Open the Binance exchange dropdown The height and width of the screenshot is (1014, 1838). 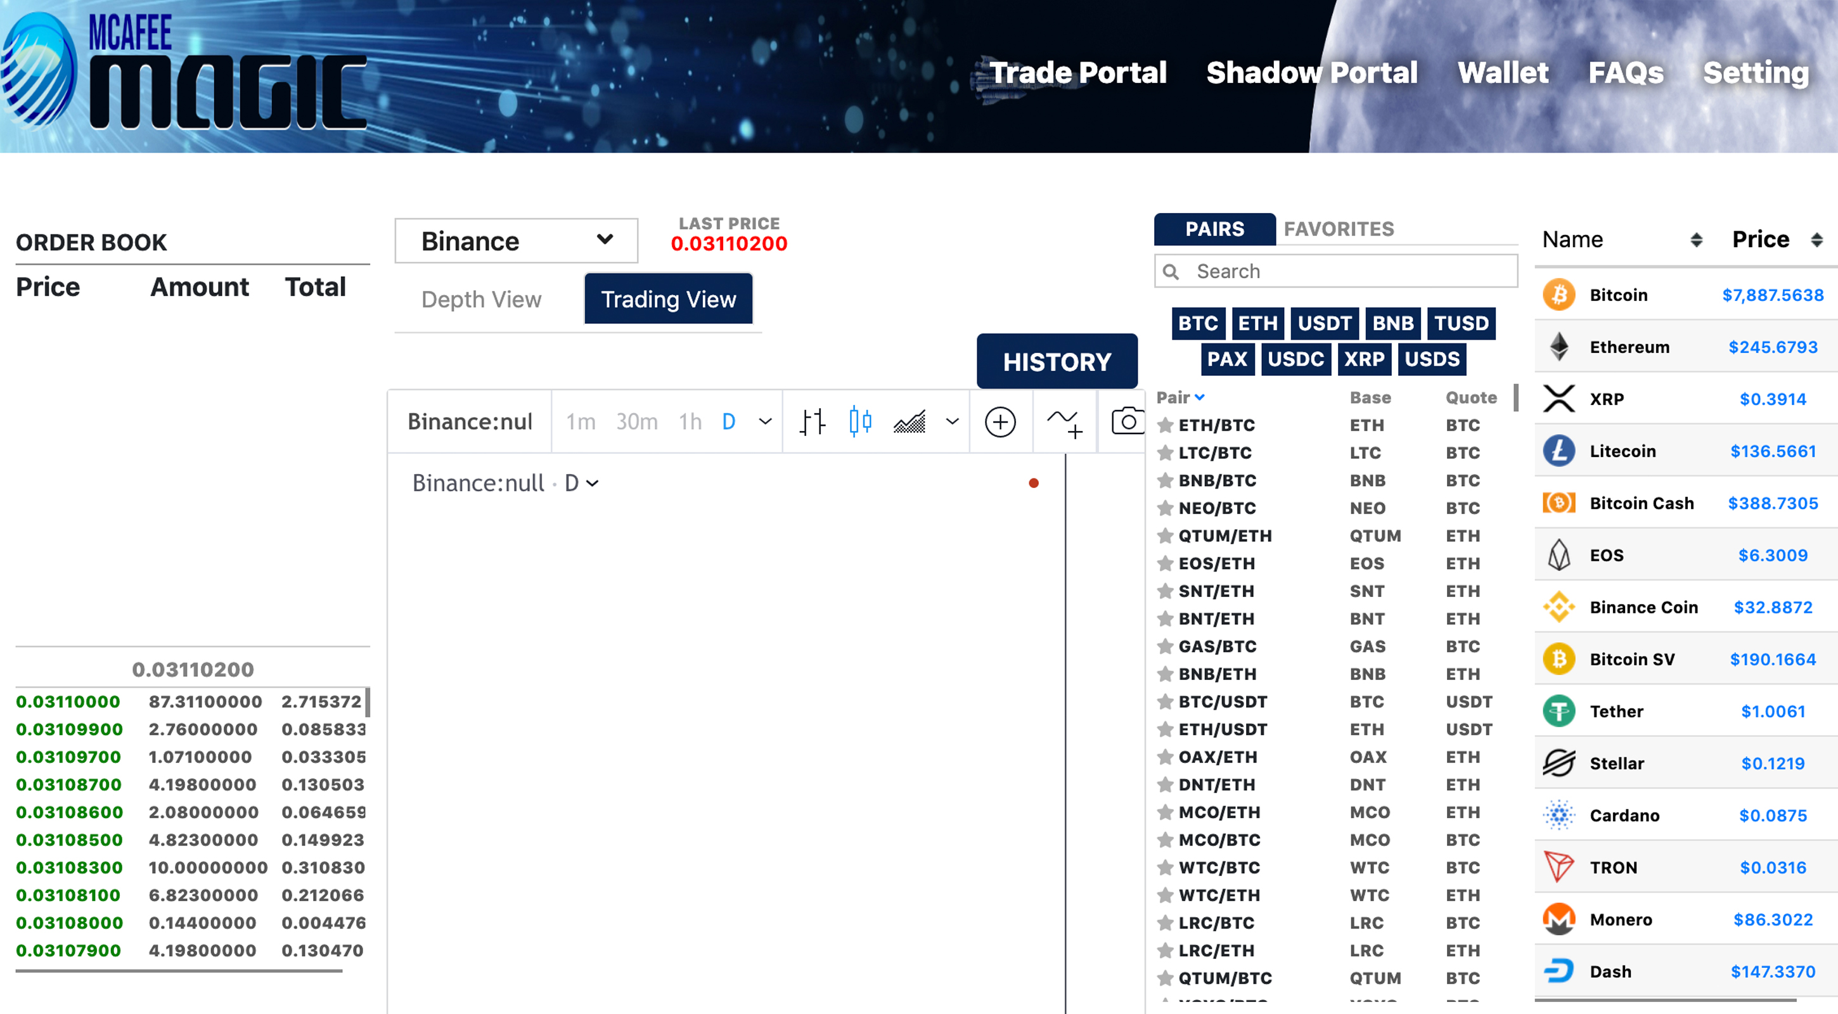tap(516, 240)
